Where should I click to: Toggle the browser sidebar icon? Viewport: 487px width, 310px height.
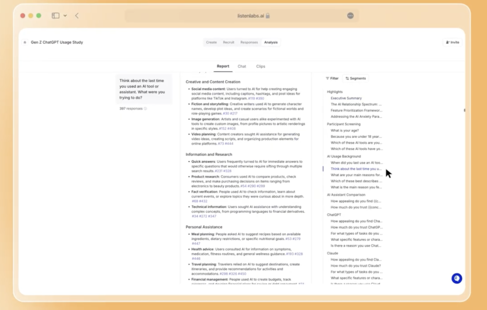[x=55, y=16]
